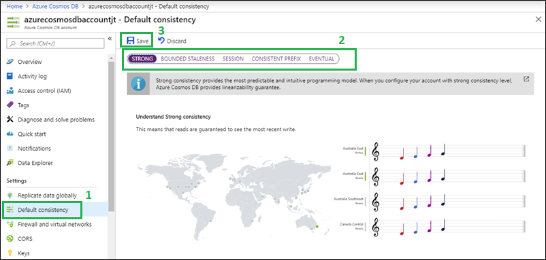
Task: Go to the Home breadcrumb link
Action: pyautogui.click(x=14, y=6)
